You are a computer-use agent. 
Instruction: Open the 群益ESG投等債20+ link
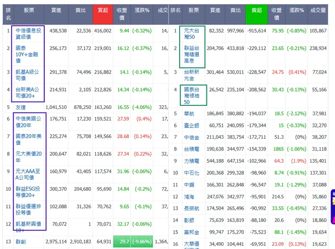click(28, 192)
